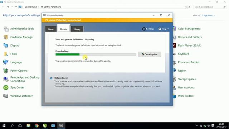This screenshot has height=129, width=229.
Task: Click the Up arrow in Control Panel
Action: [x=16, y=7]
